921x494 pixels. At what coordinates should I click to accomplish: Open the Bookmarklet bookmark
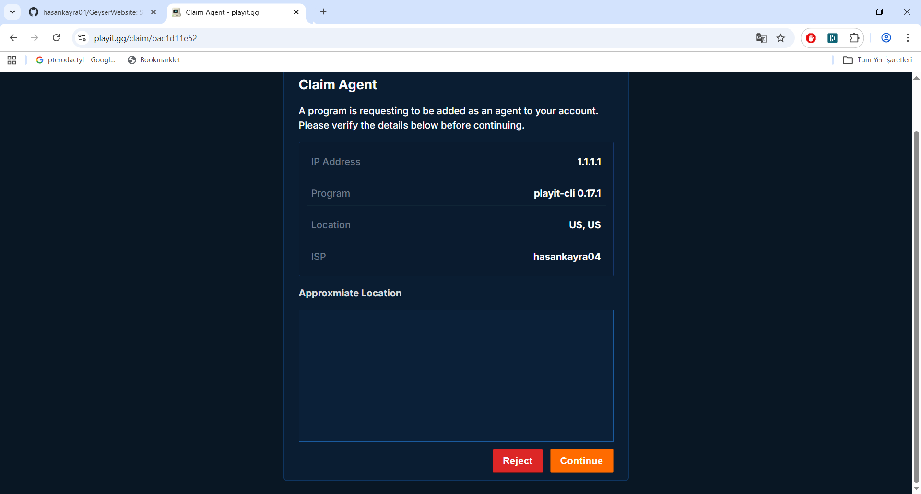(x=154, y=60)
